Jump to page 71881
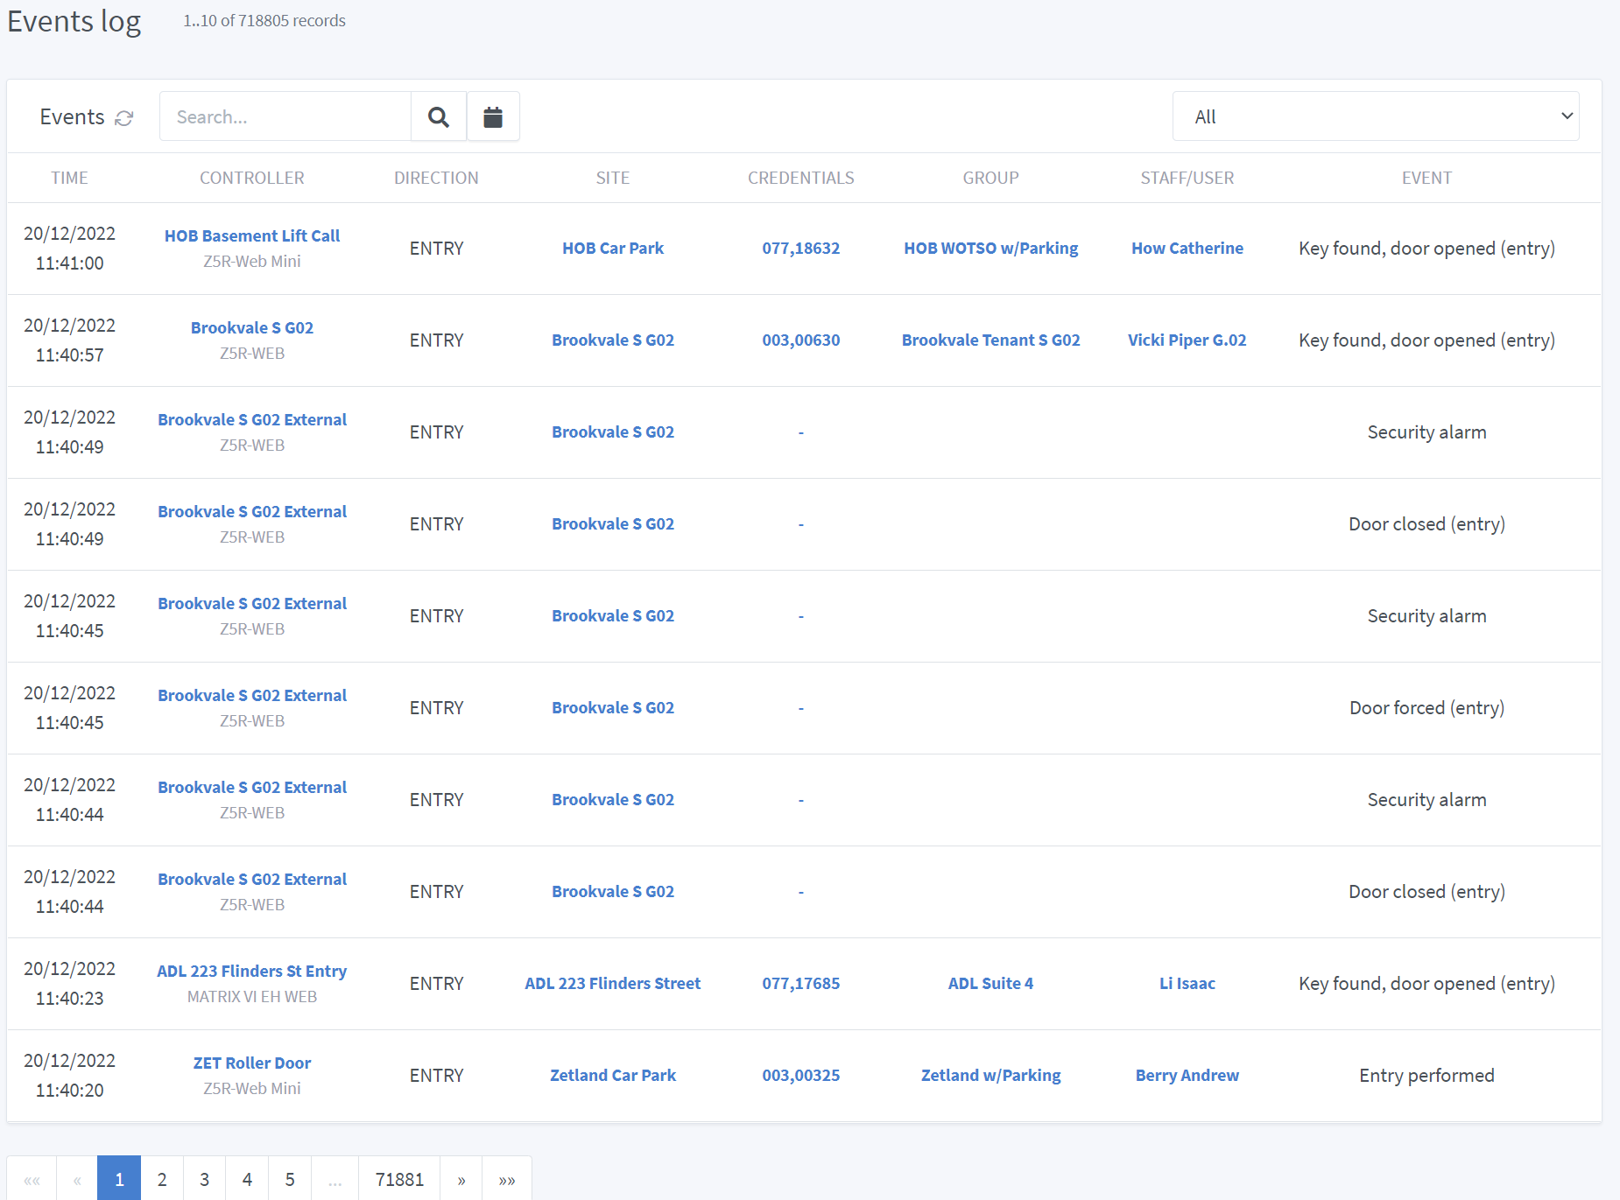This screenshot has width=1620, height=1200. pos(399,1179)
